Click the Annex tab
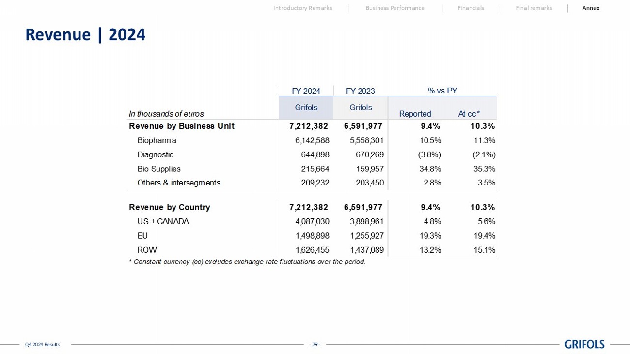This screenshot has width=630, height=354. pos(590,8)
